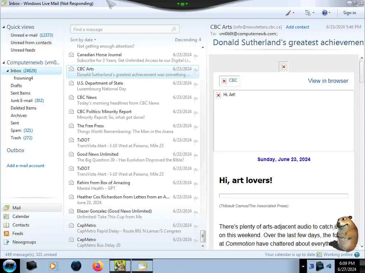Click the Windows Start orb

coord(10,266)
